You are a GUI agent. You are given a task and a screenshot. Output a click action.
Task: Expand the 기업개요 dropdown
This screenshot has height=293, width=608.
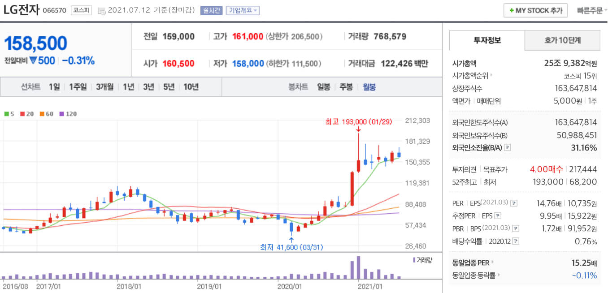pos(243,10)
